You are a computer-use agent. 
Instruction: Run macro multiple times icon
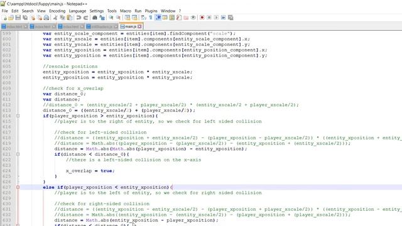[x=224, y=18]
